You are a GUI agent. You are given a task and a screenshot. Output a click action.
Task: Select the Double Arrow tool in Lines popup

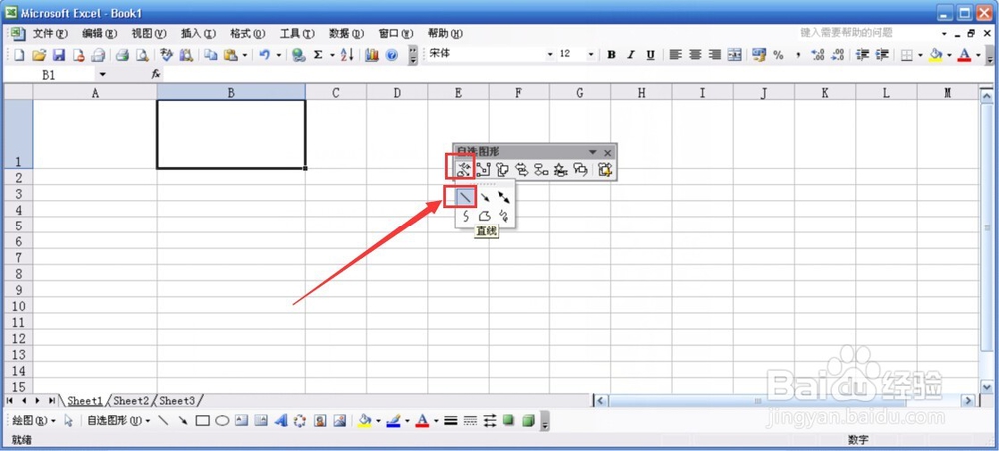pyautogui.click(x=503, y=198)
